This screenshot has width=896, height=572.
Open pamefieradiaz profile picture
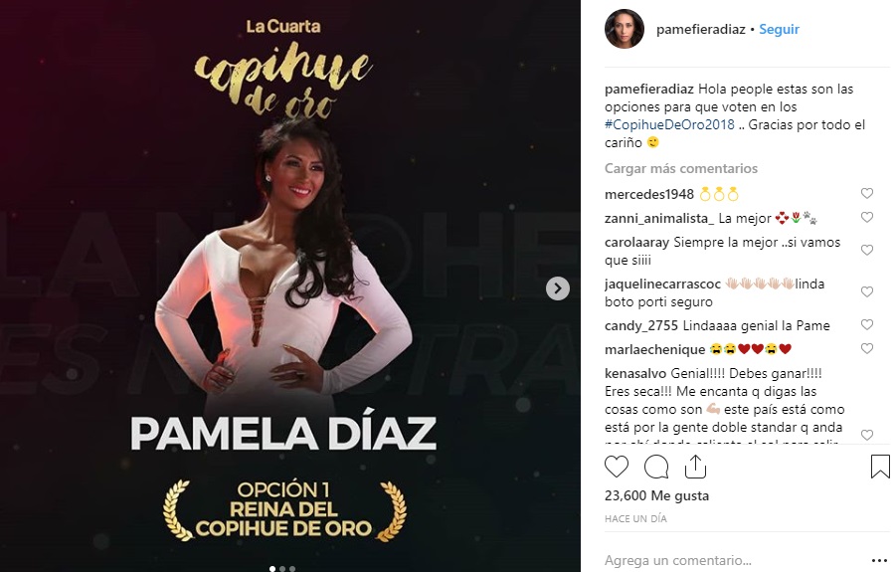(x=625, y=29)
